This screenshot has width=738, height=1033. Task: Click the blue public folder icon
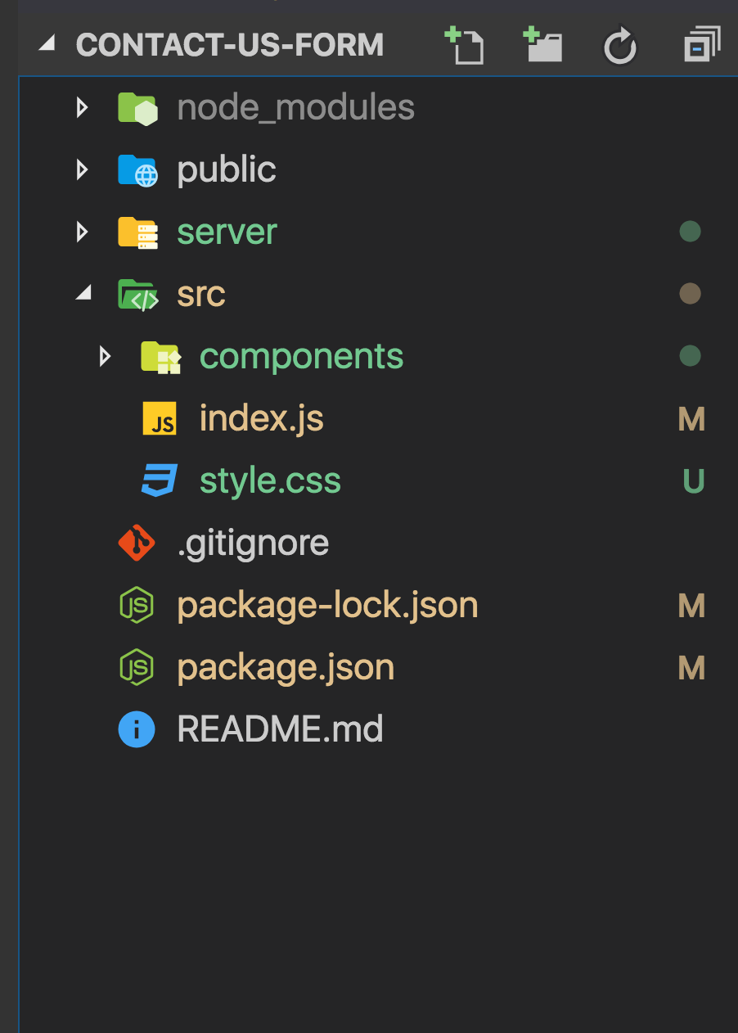point(137,169)
